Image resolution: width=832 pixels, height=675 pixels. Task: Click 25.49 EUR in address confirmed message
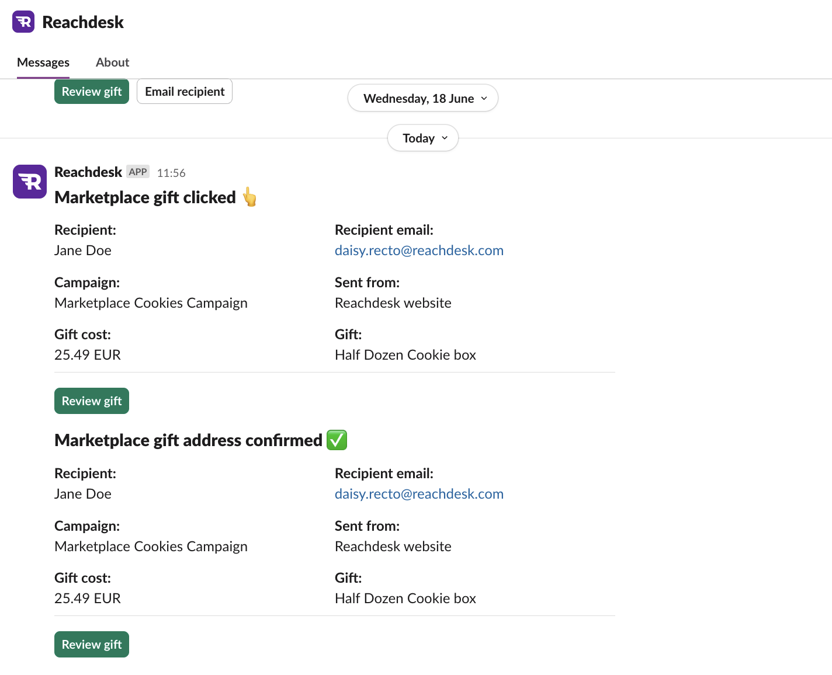[88, 599]
